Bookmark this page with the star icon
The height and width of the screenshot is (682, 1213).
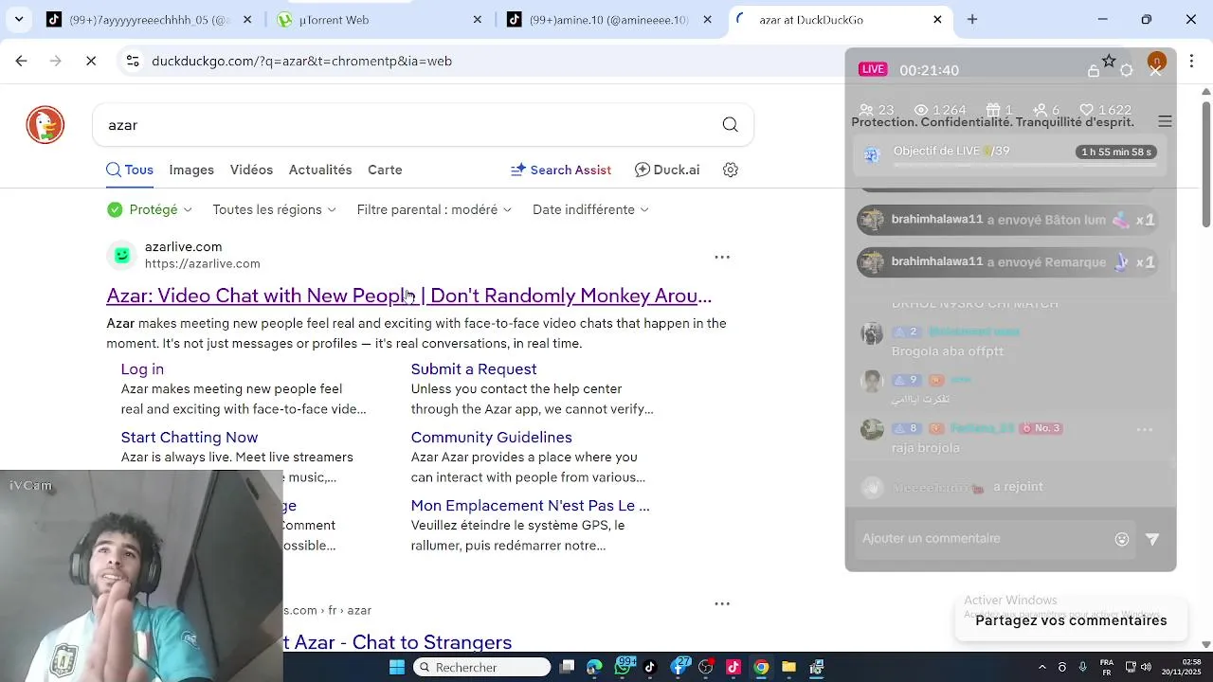[1109, 61]
